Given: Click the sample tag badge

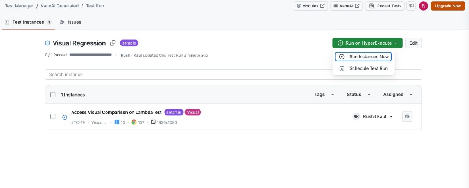Looking at the screenshot, I should coord(129,43).
